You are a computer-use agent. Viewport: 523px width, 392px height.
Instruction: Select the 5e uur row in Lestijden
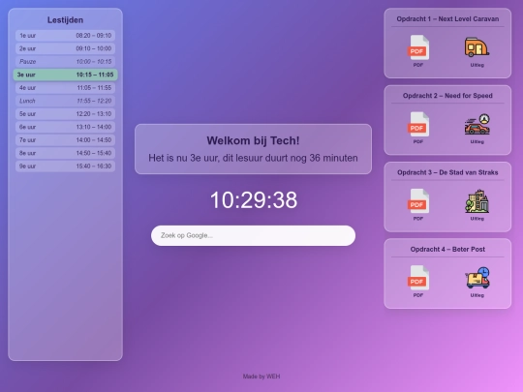tap(66, 113)
